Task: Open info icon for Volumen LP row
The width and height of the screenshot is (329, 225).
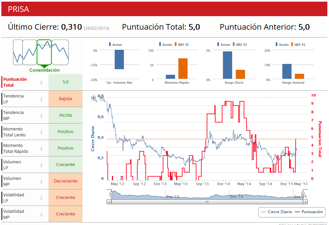Action: 41,165
